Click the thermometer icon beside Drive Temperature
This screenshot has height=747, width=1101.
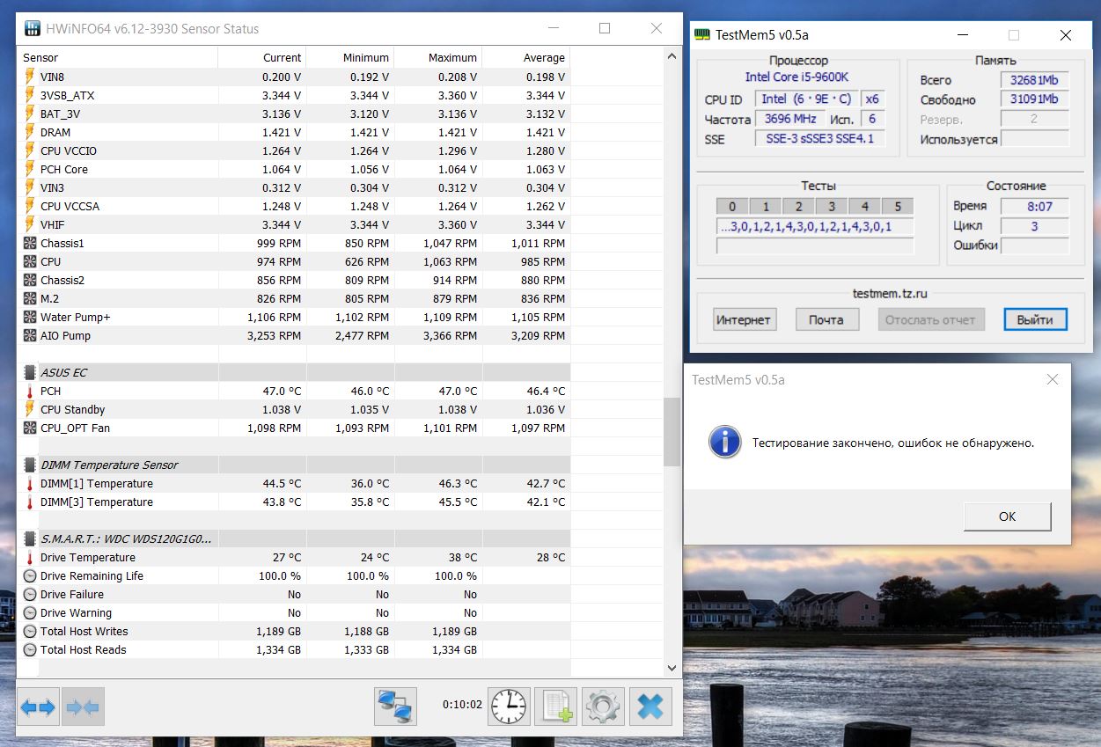[30, 557]
